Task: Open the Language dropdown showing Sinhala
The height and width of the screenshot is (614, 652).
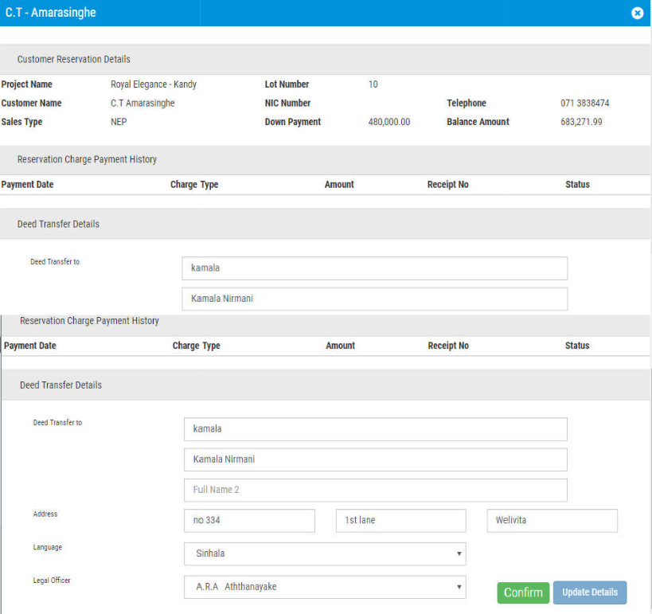Action: [324, 553]
